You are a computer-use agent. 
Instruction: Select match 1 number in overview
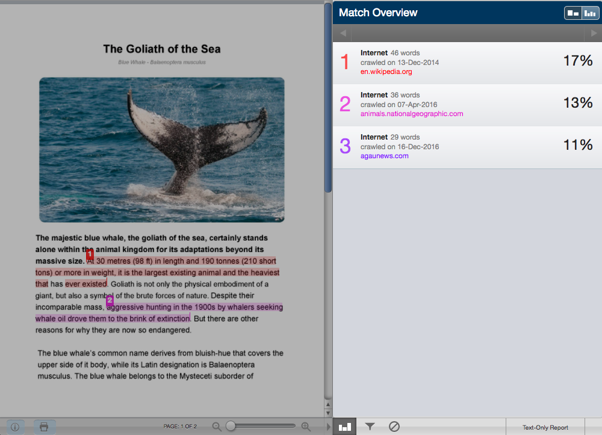click(345, 62)
